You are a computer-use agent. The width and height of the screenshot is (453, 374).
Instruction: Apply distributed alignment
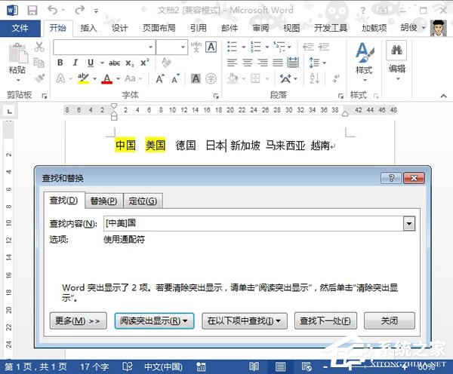tap(293, 63)
